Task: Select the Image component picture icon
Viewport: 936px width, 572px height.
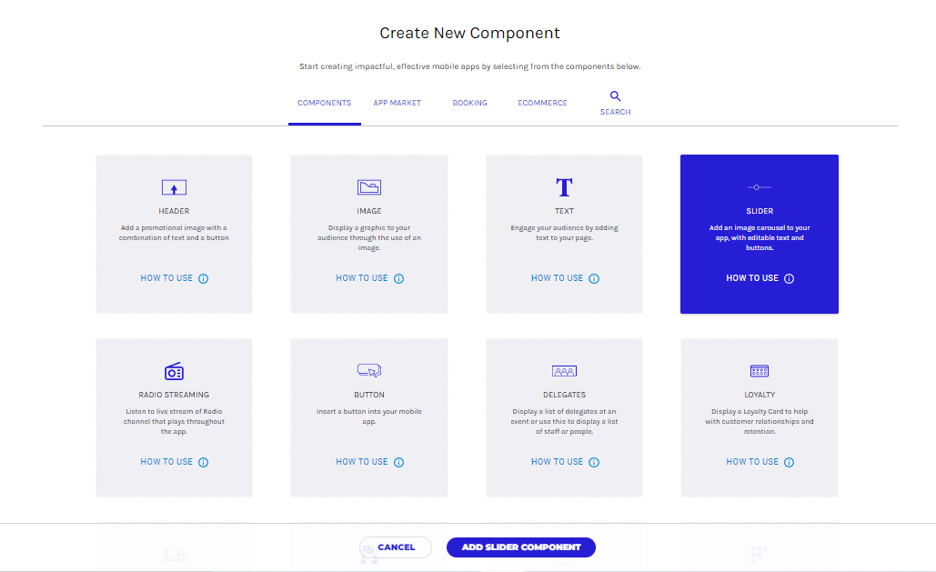Action: pos(369,187)
